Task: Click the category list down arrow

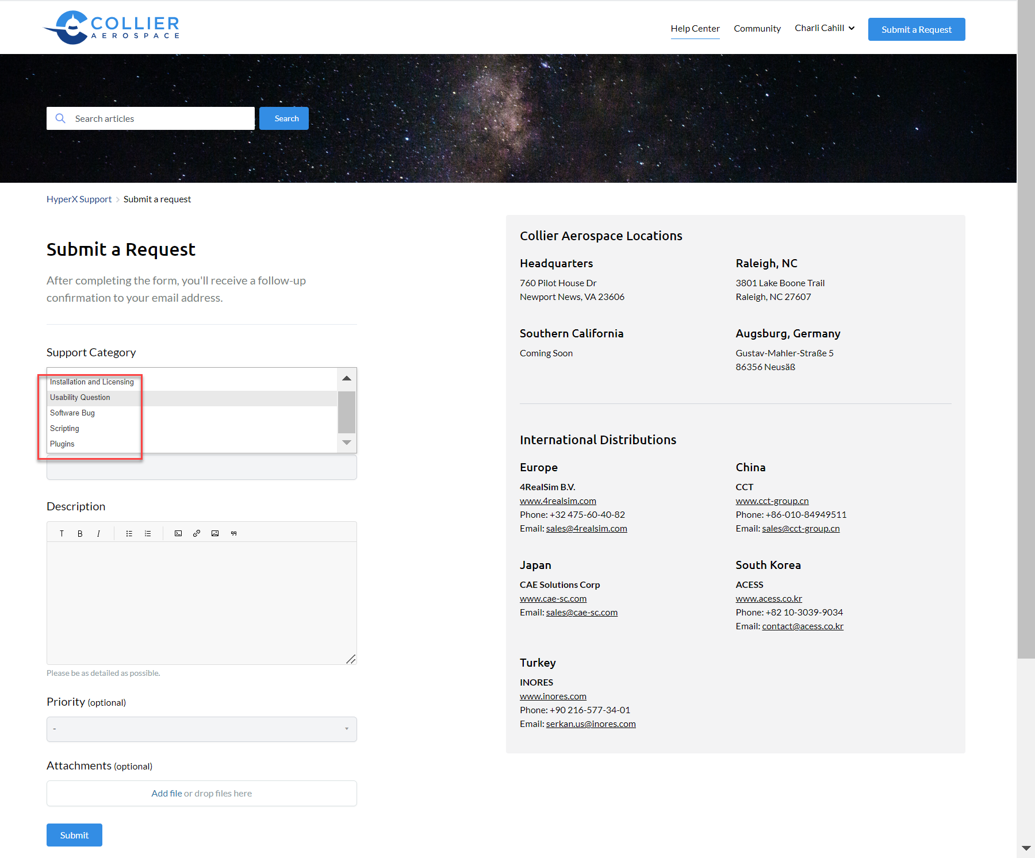Action: click(x=347, y=443)
